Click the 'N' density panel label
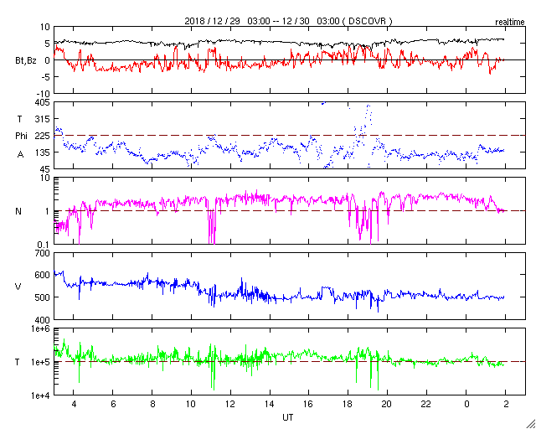Image resolution: width=536 pixels, height=429 pixels. click(x=18, y=211)
